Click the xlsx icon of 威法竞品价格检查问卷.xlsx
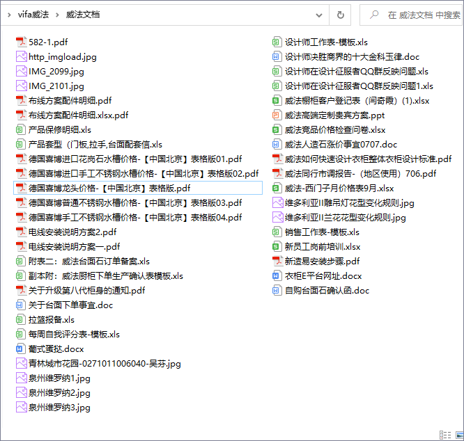 click(x=276, y=129)
